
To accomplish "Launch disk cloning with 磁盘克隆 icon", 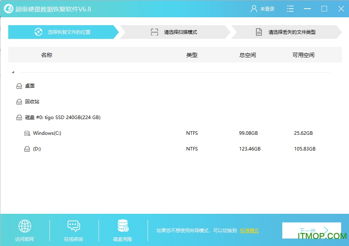I will coord(123,226).
